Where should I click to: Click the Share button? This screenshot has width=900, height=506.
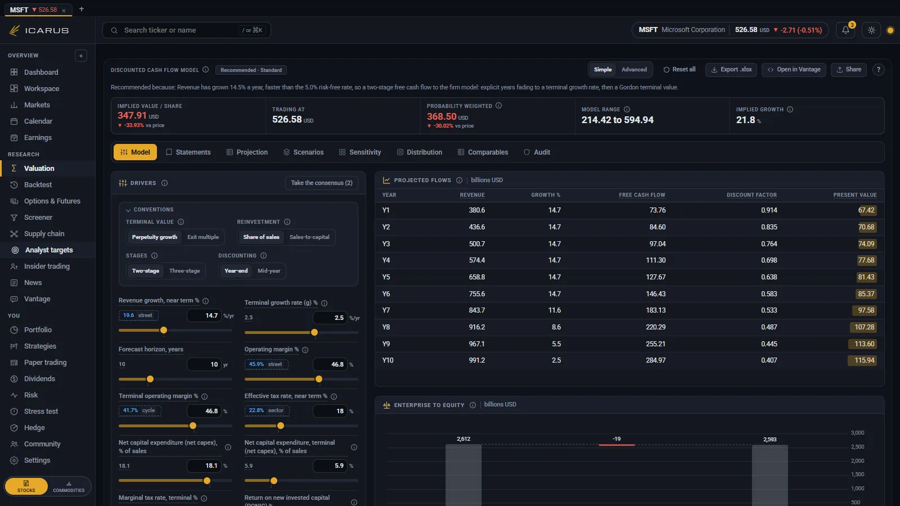tap(849, 70)
